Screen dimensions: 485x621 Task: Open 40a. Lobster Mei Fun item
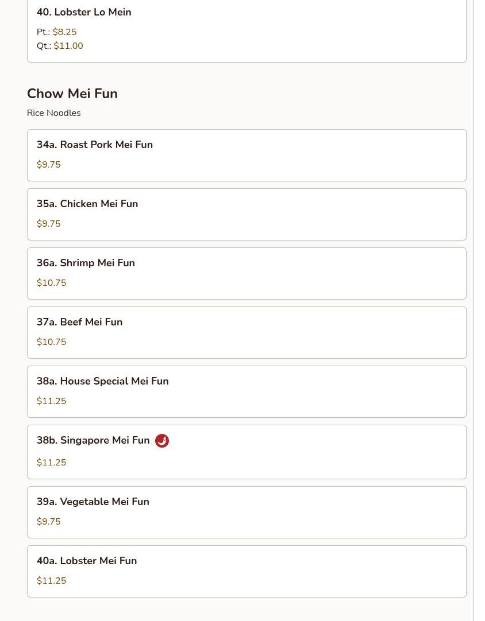87,561
